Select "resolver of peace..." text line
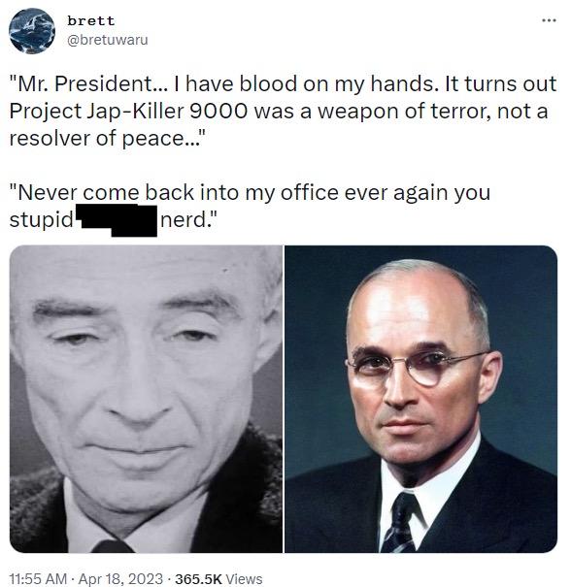Screen dimensions: 571x587 pos(108,138)
